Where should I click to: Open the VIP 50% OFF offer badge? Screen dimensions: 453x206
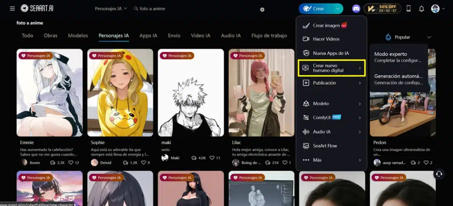coord(382,9)
